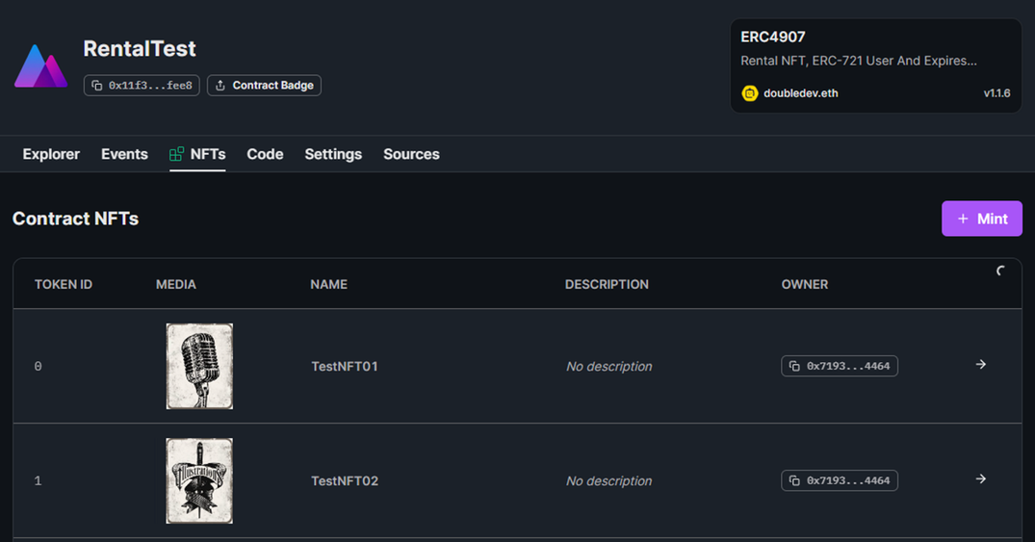Expand TestNFT02 details with arrow
Image resolution: width=1035 pixels, height=542 pixels.
pos(980,479)
